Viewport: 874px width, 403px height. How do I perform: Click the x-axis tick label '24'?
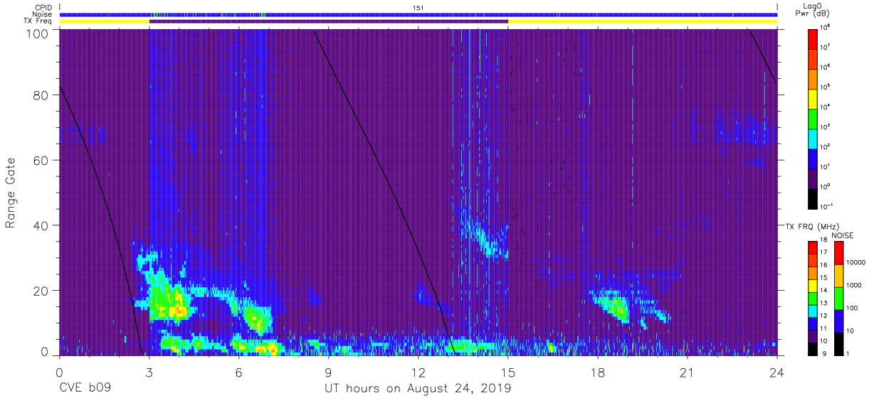click(x=776, y=372)
